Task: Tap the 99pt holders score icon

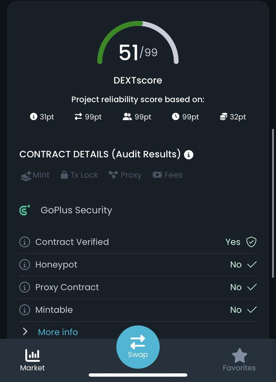Action: coord(127,117)
